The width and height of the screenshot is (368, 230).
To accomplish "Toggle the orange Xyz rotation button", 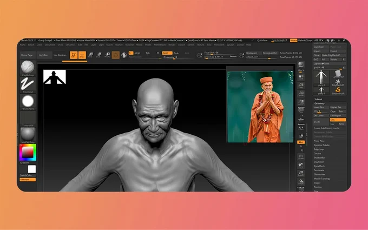I will tap(301, 142).
